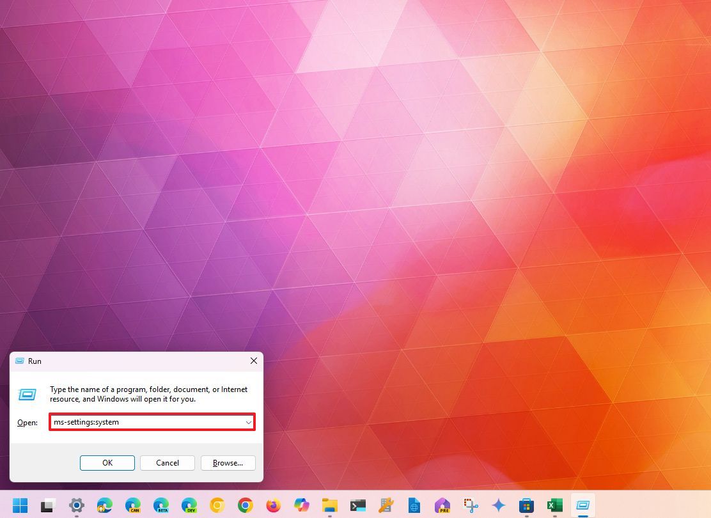Open Task View from the taskbar
The height and width of the screenshot is (518, 711).
point(49,505)
